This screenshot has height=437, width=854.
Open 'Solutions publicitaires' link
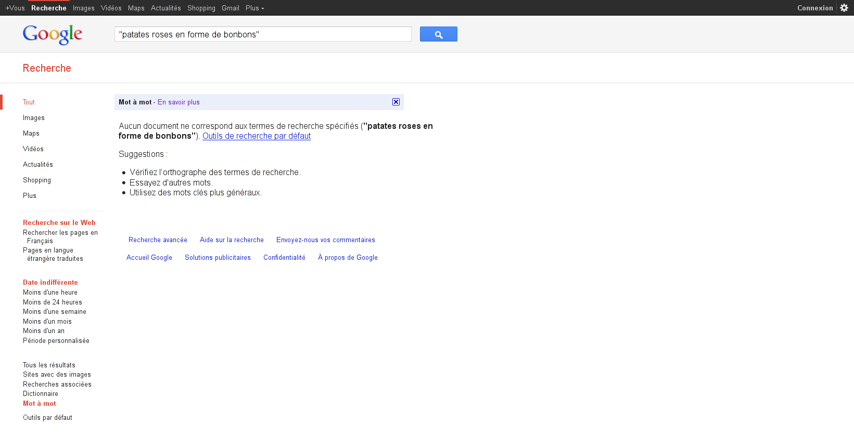tap(218, 258)
